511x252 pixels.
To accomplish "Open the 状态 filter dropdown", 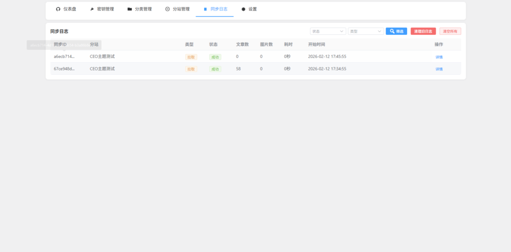I will point(328,31).
